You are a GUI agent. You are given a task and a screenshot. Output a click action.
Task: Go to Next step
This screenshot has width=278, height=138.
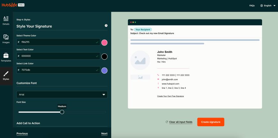(104, 134)
